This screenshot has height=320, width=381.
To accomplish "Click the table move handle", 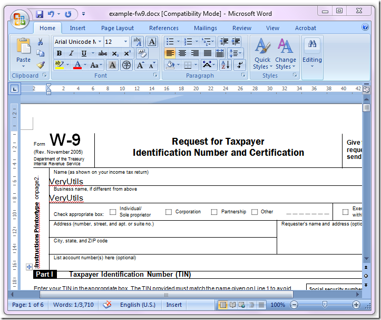I will click(x=29, y=267).
